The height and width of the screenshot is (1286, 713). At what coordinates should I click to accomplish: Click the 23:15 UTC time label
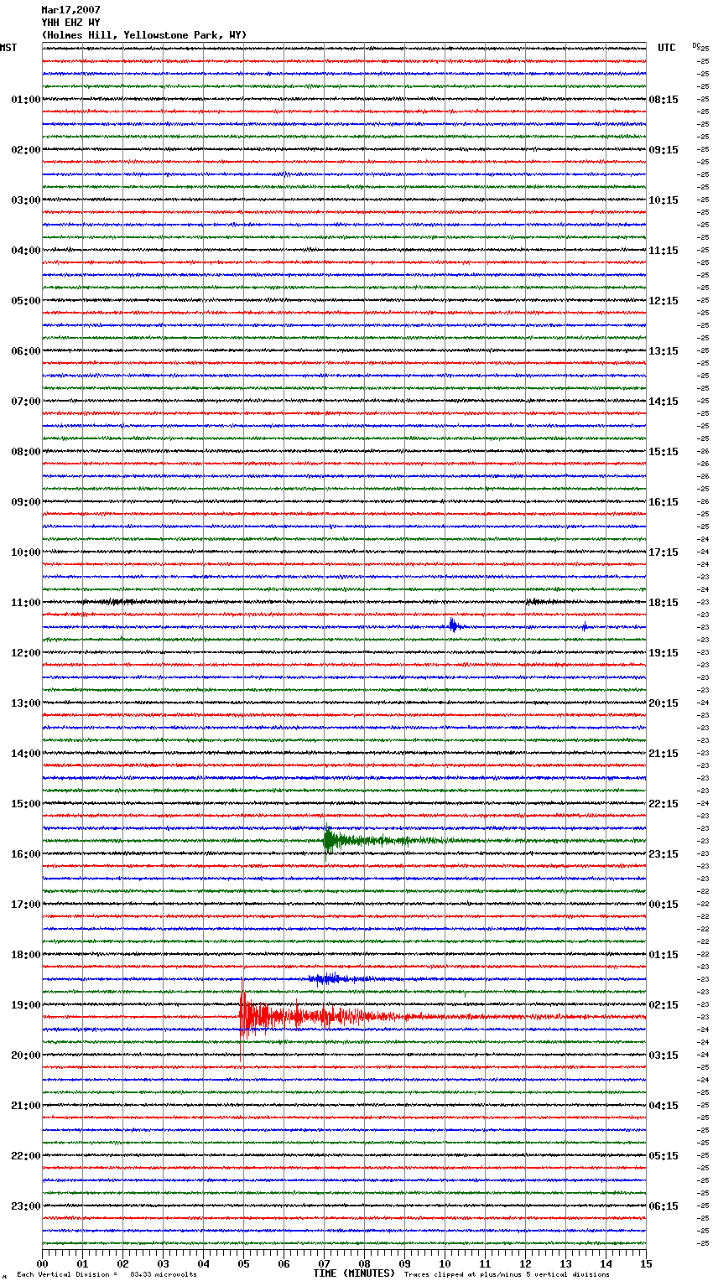click(x=664, y=854)
